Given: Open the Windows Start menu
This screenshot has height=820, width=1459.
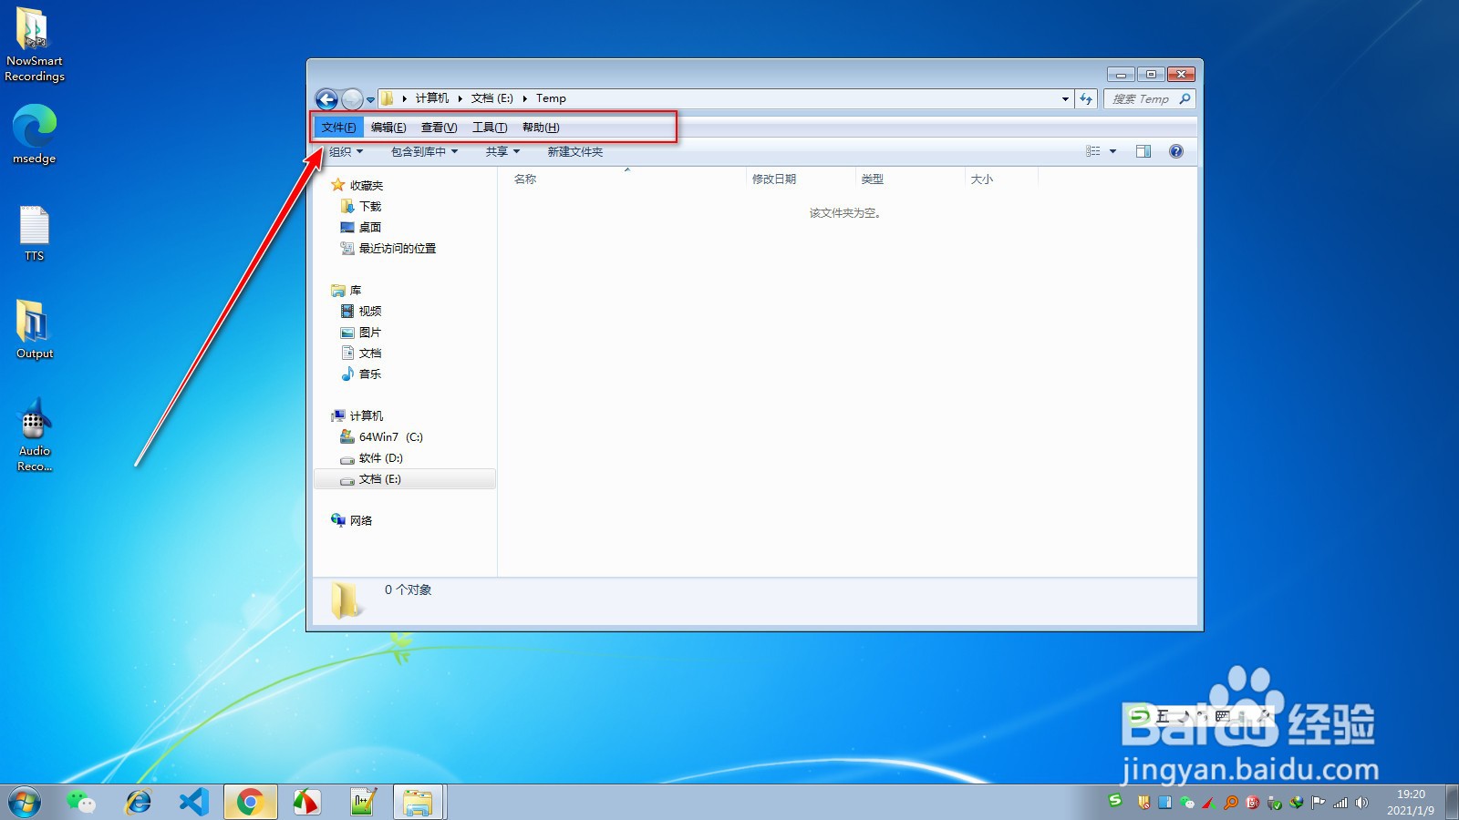Looking at the screenshot, I should (x=25, y=803).
